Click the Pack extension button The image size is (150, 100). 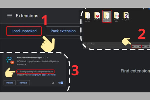(63, 31)
